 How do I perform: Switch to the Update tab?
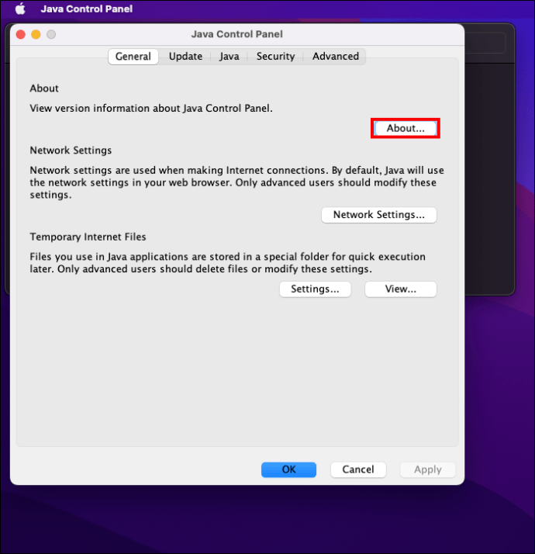185,57
